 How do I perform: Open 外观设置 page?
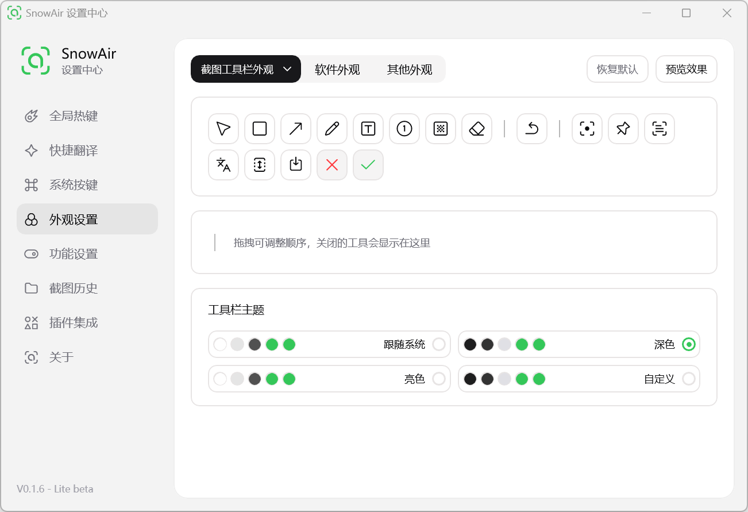(87, 219)
